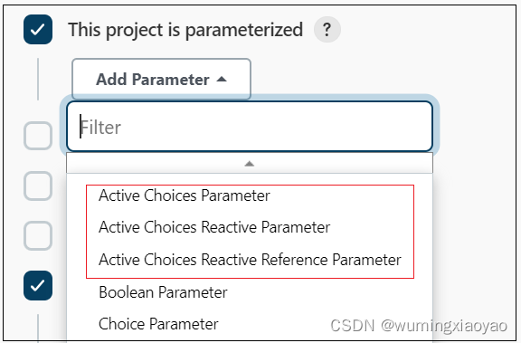Open the Add Parameter dropdown
The height and width of the screenshot is (343, 521).
[x=161, y=79]
